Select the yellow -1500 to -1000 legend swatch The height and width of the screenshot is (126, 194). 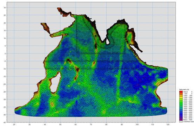(x=181, y=97)
